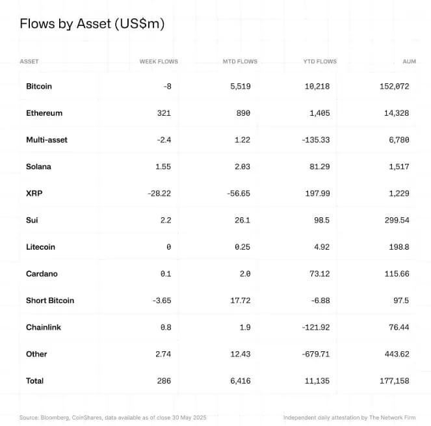431x426 pixels.
Task: Select the Sui row label
Action: 32,220
